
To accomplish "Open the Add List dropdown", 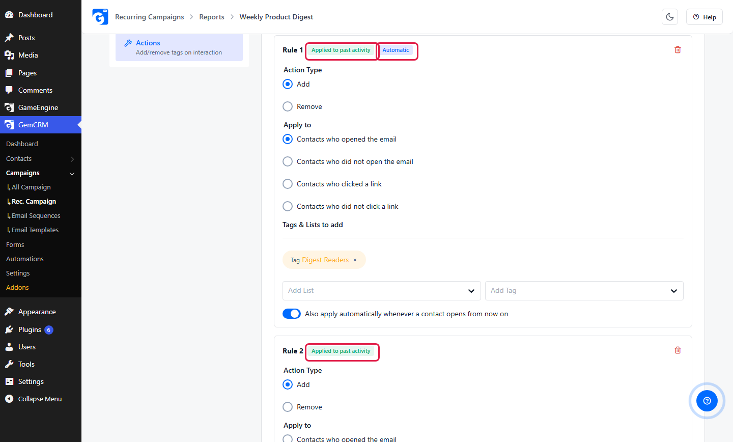I will pyautogui.click(x=382, y=291).
